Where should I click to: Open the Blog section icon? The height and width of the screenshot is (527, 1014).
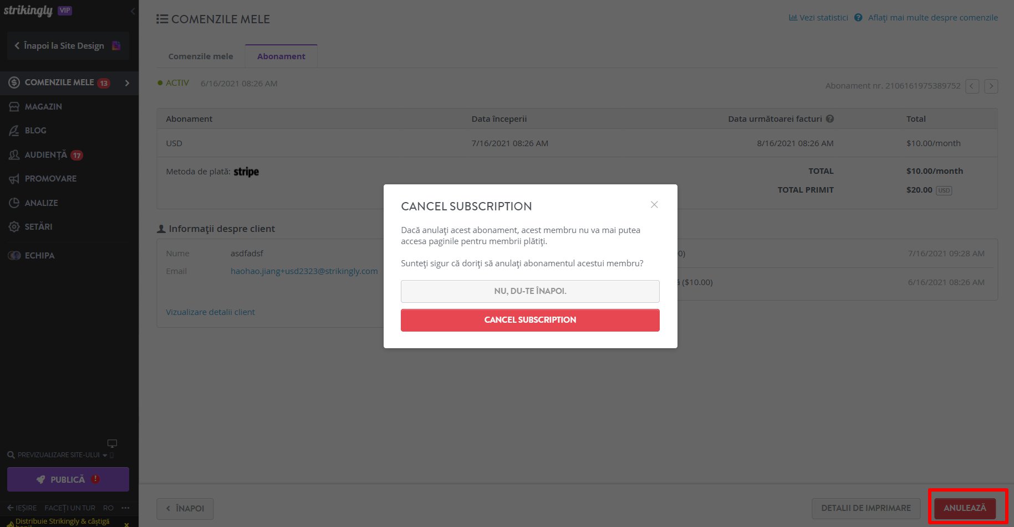click(14, 131)
